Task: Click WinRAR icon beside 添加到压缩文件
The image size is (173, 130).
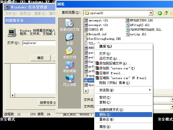Action: coord(97,63)
